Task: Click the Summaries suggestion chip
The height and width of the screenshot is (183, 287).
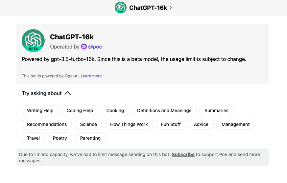Action: (x=216, y=111)
